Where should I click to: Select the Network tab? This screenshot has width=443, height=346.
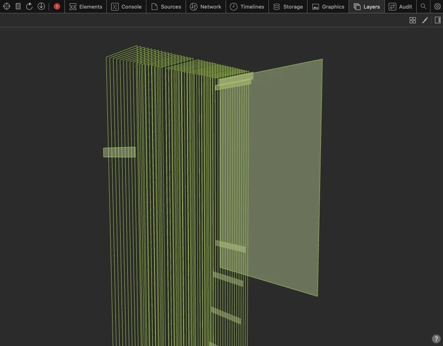[206, 7]
